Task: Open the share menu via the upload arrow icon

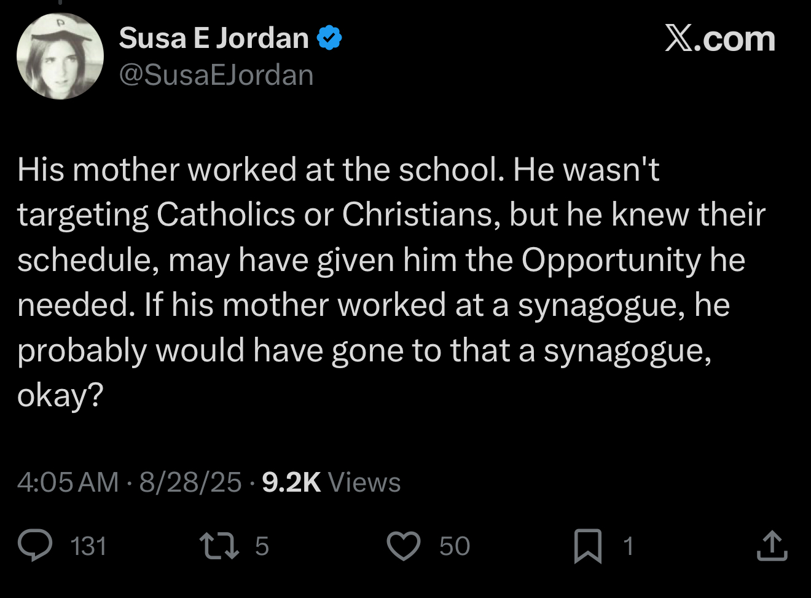Action: pos(772,546)
